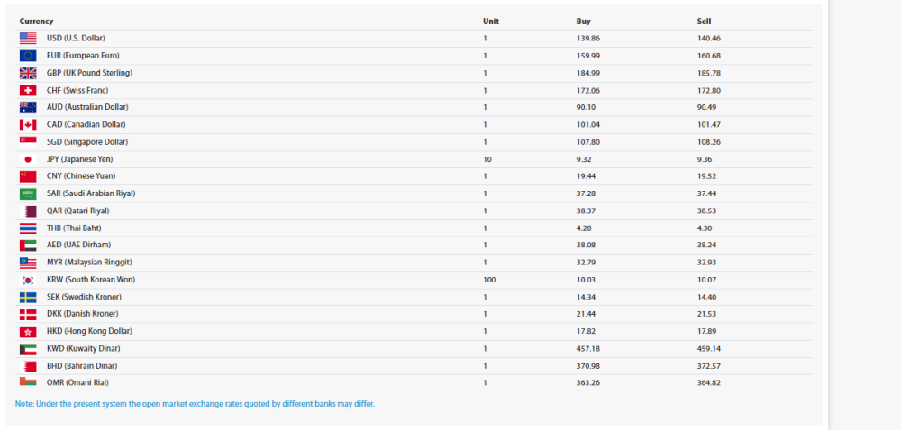Click the BHD (Bahrain Dinar) row label
The width and height of the screenshot is (901, 430).
coord(82,366)
